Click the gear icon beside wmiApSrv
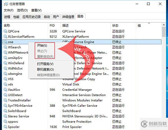Screen dimensions: 168x130 (x=5, y=58)
